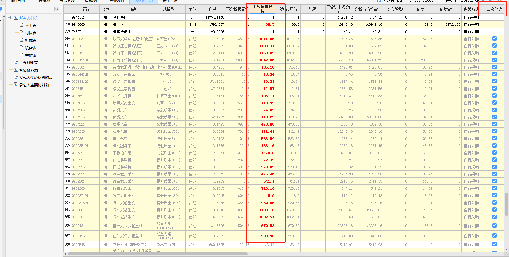Toggle 二次分析 checkbox for row 268 卷扬机架

494,244
